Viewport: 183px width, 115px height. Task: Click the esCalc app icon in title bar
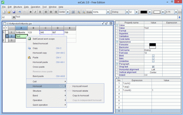click(3, 2)
